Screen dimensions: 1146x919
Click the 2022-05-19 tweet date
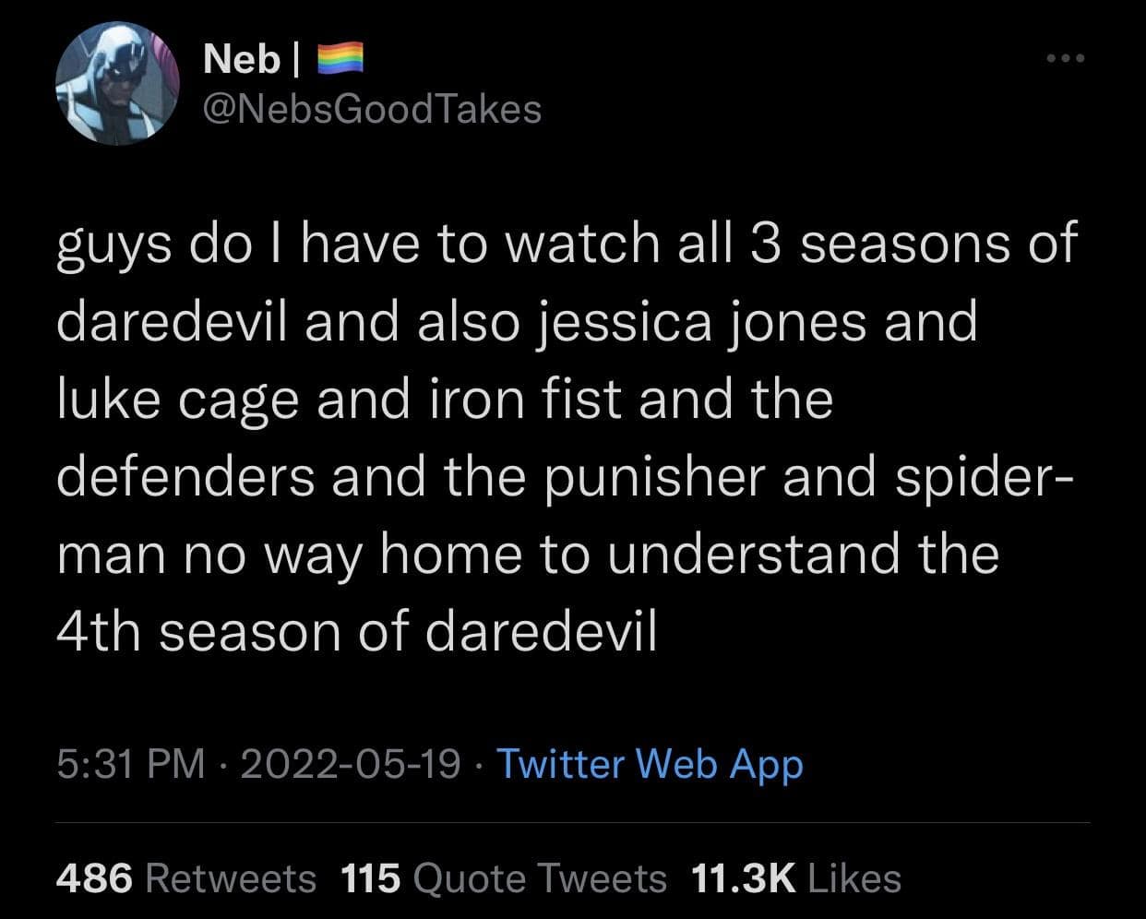(x=350, y=764)
